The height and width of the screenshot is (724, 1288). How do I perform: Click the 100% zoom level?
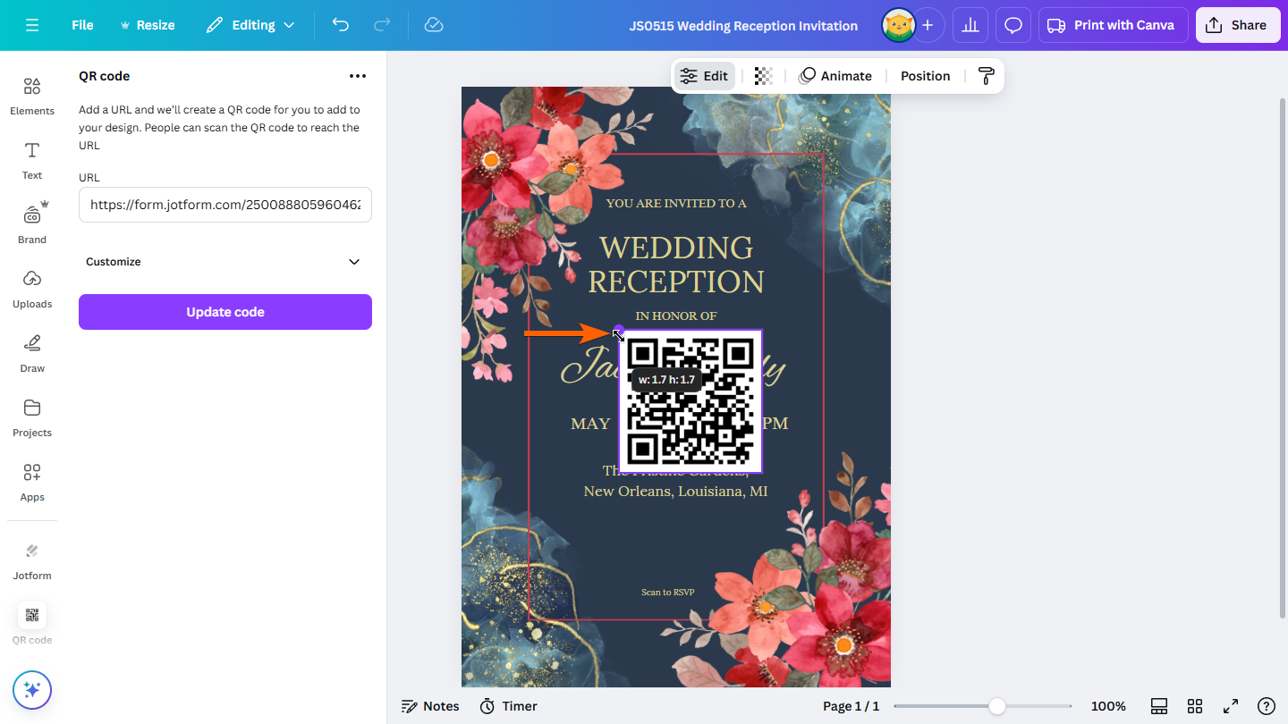point(1108,706)
